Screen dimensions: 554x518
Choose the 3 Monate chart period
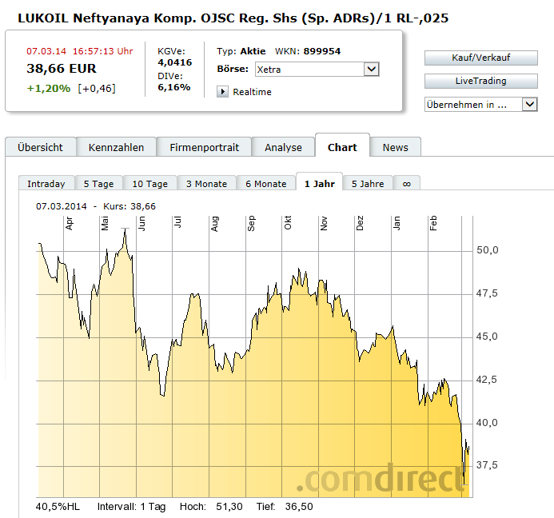point(207,184)
